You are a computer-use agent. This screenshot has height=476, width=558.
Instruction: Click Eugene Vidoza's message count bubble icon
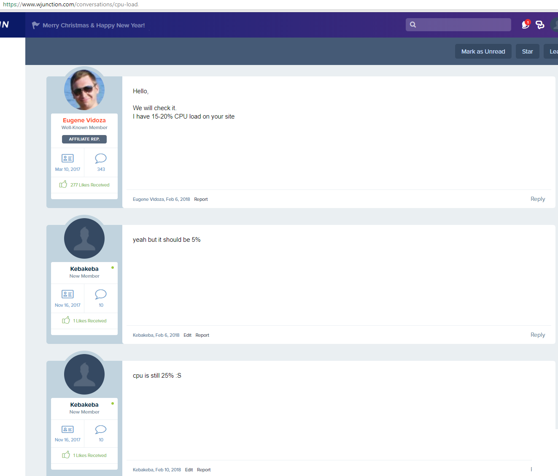point(101,158)
